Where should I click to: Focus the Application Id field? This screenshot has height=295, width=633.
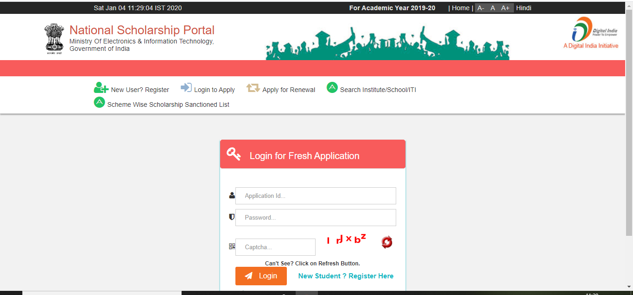coord(316,196)
